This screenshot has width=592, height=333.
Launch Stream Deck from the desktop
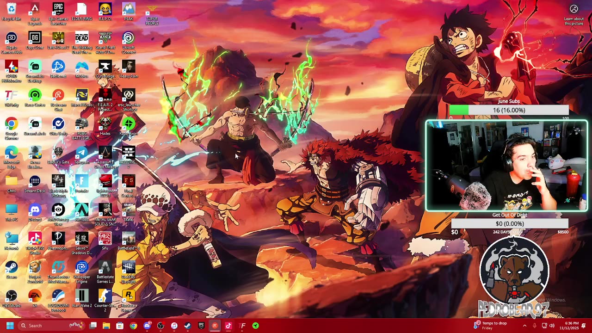[35, 184]
